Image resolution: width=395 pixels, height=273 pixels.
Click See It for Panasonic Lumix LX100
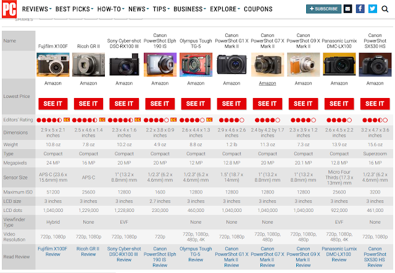[339, 104]
